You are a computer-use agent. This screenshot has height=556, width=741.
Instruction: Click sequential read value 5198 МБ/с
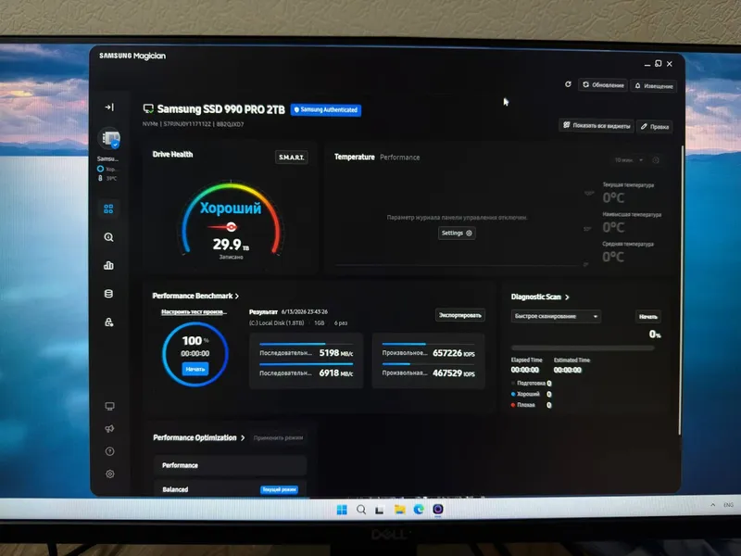tap(336, 353)
